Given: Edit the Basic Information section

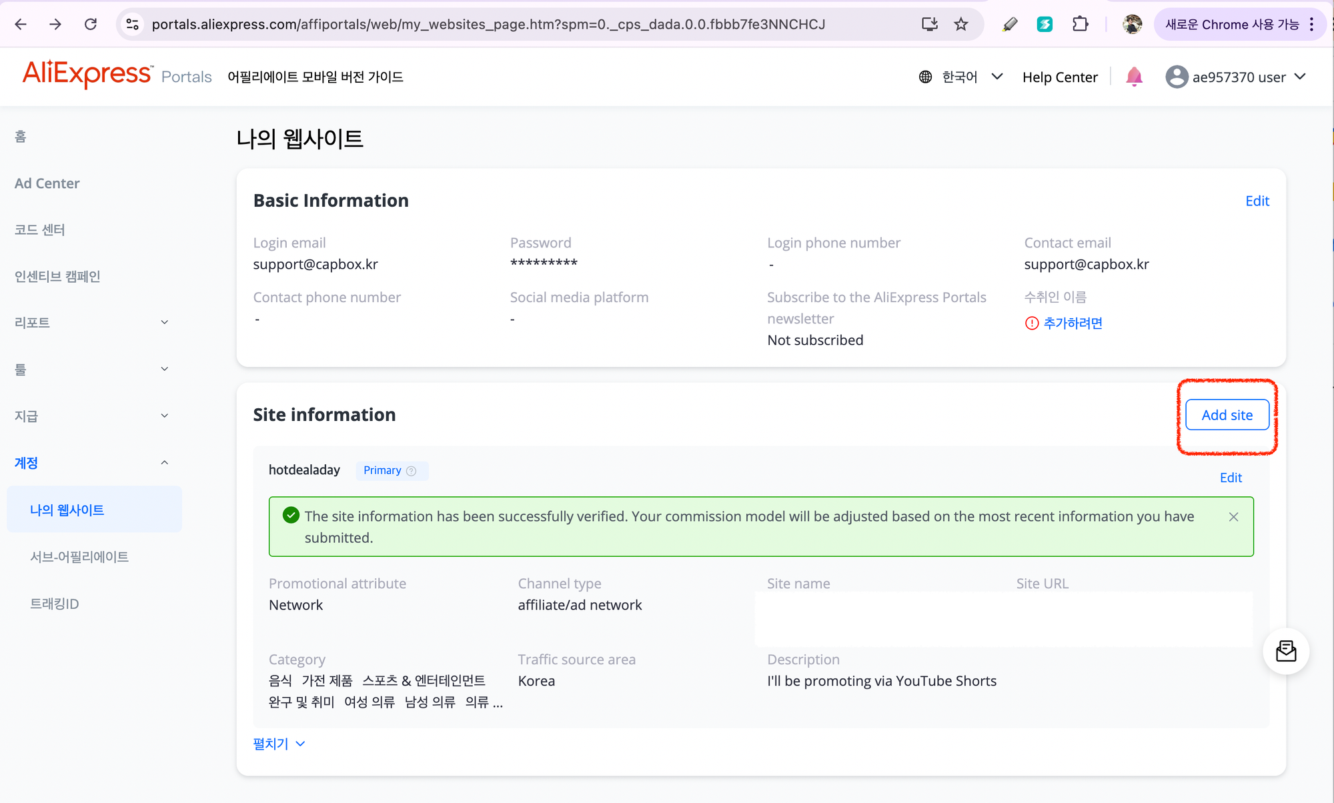Looking at the screenshot, I should (1257, 201).
